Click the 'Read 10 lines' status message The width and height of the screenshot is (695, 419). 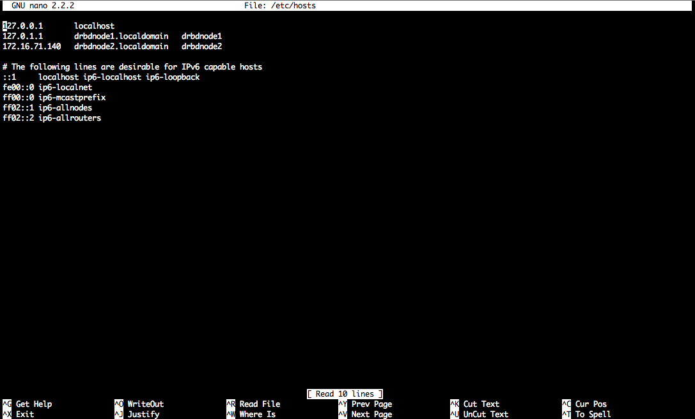coord(345,393)
